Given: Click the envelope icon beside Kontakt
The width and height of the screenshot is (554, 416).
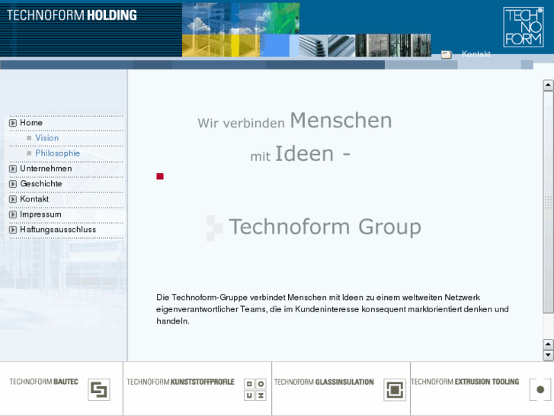Looking at the screenshot, I should click(x=447, y=54).
